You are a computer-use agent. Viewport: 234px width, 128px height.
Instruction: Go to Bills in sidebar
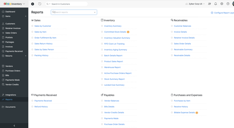click(x=7, y=75)
